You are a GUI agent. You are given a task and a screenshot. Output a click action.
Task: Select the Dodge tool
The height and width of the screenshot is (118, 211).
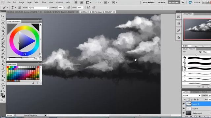click(3, 65)
